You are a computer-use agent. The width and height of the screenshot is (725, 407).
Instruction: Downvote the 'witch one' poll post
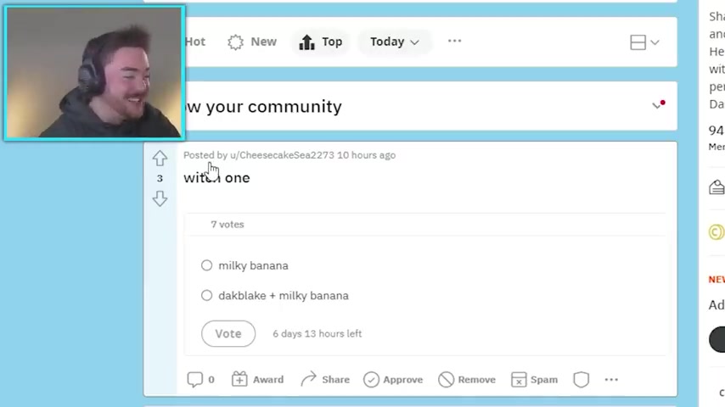point(160,198)
